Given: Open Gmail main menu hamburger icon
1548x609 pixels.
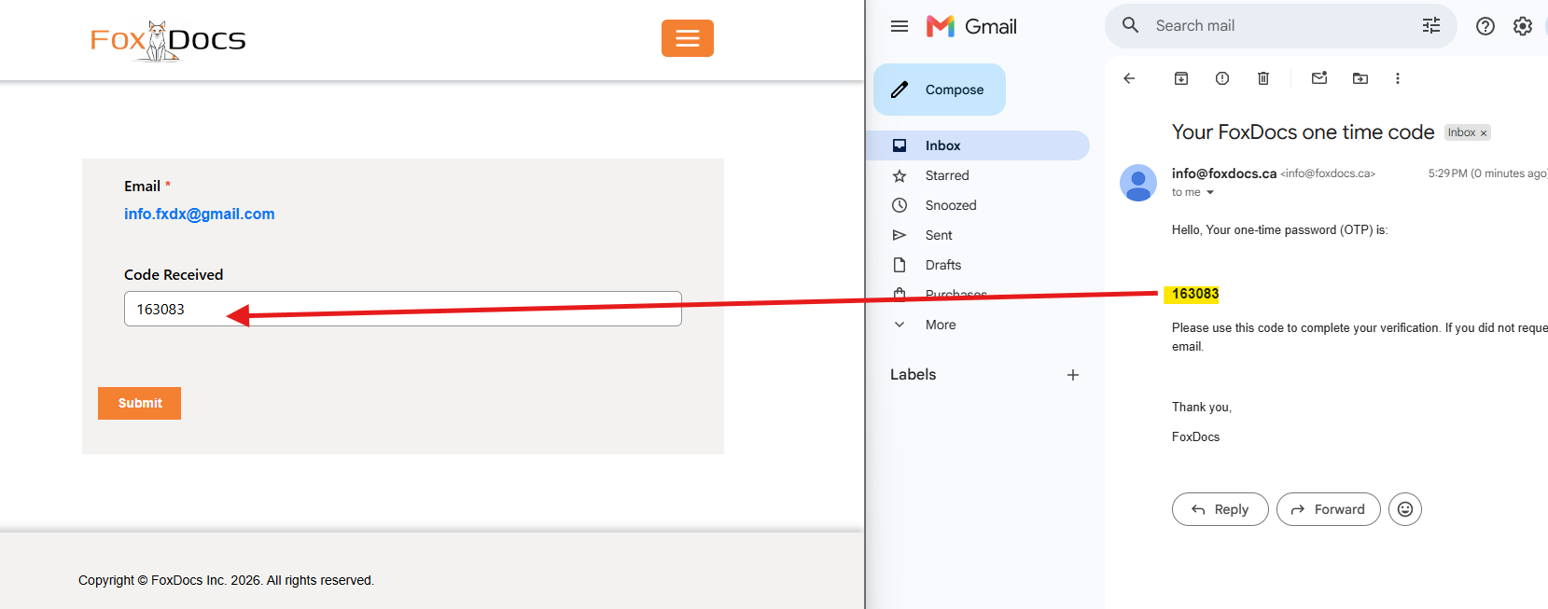Looking at the screenshot, I should pyautogui.click(x=900, y=26).
